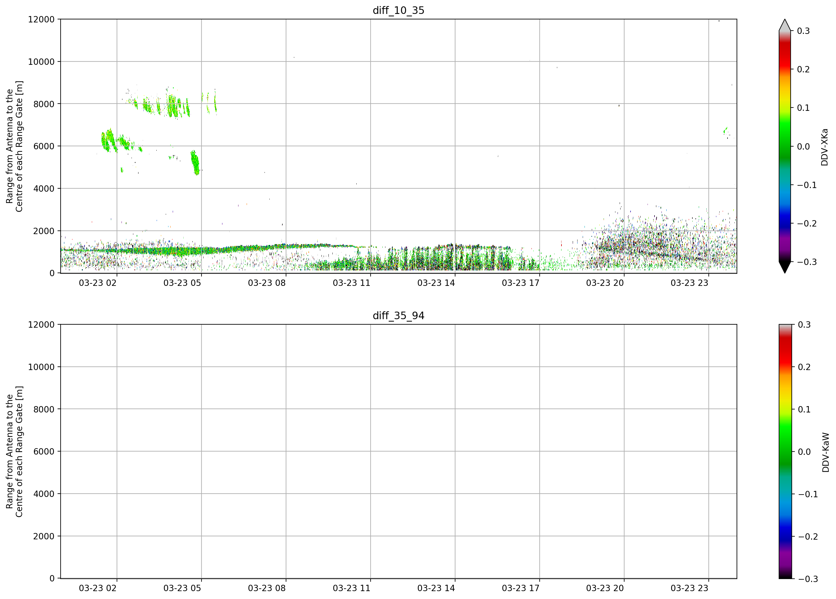The height and width of the screenshot is (599, 836).
Task: Click the 03-23 11 tick on top plot
Action: [x=351, y=283]
